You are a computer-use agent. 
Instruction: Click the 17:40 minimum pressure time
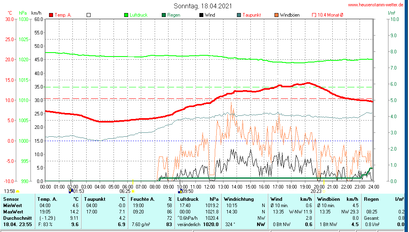click(x=185, y=206)
